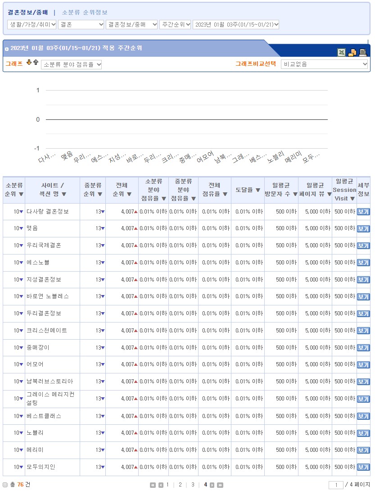Go to the first page of results
375x500 pixels.
(x=153, y=485)
